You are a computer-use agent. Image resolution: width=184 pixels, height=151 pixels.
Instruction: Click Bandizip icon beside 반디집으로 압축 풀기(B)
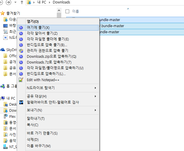(21, 45)
